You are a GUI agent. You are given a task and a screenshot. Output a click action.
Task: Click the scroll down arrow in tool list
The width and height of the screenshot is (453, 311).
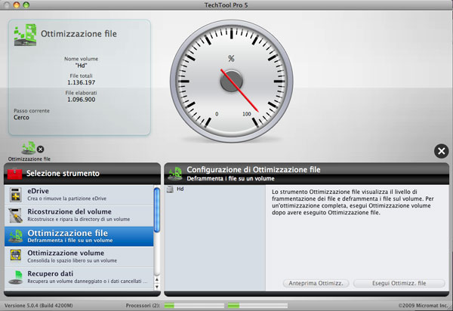pyautogui.click(x=157, y=287)
